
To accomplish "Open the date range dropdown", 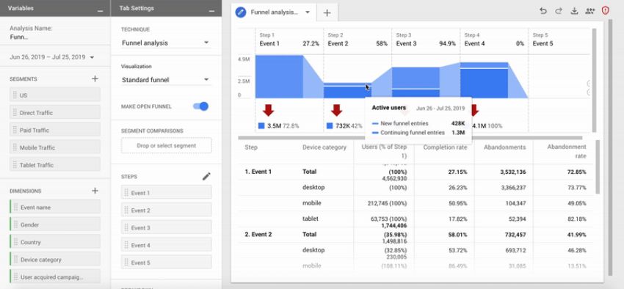I will pyautogui.click(x=52, y=57).
